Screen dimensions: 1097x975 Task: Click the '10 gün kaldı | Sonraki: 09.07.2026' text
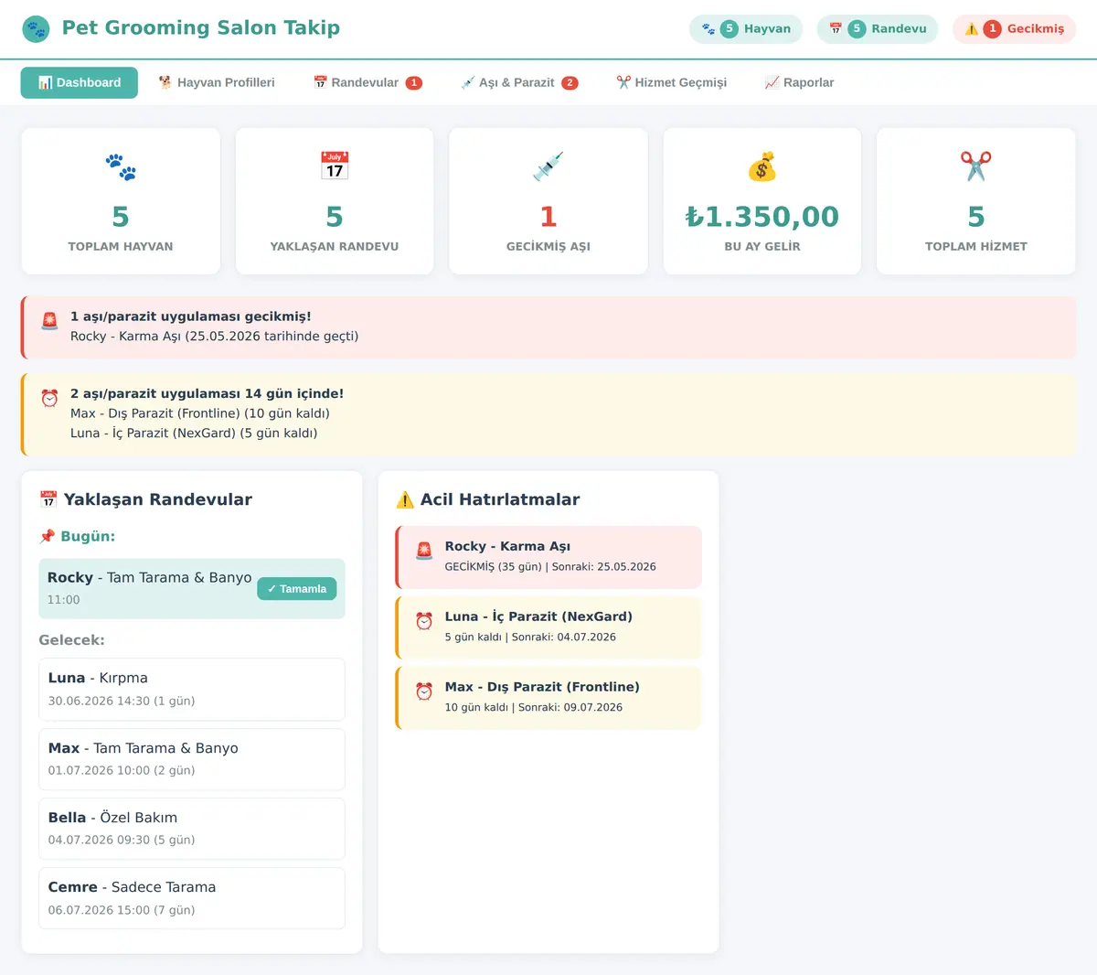[534, 708]
